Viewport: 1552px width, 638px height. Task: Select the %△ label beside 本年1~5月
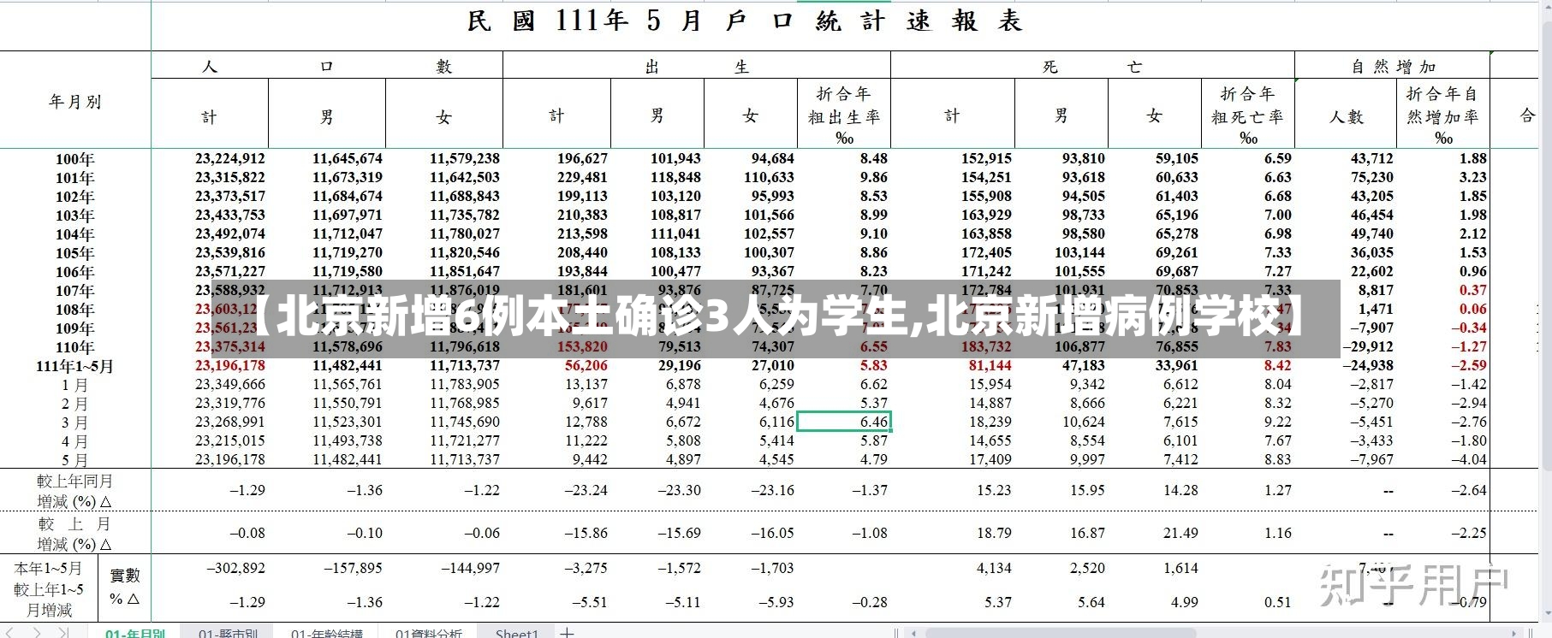click(x=125, y=599)
